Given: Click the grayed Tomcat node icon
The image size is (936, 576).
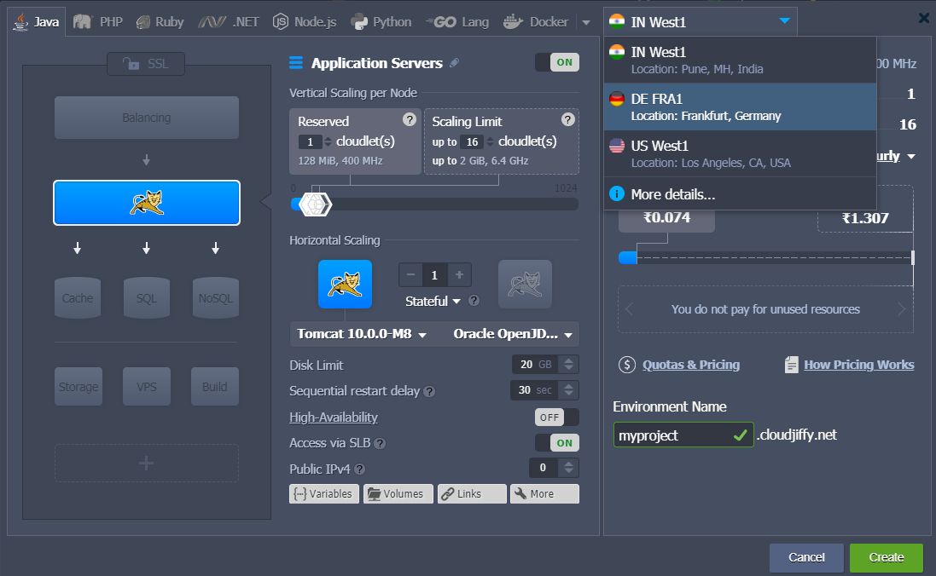Looking at the screenshot, I should pos(526,284).
